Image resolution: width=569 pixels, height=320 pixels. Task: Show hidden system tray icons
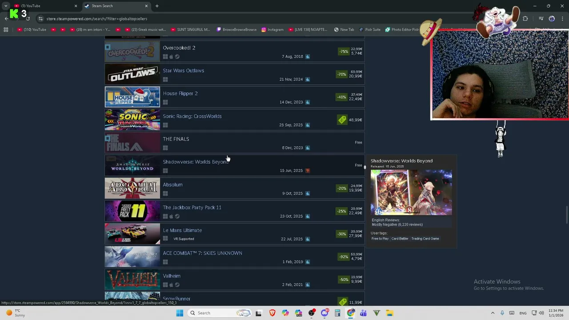point(493,313)
